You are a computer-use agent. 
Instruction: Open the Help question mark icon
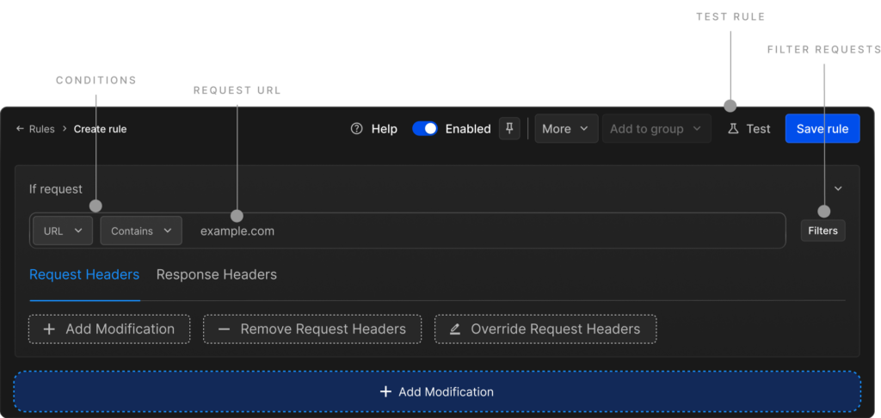coord(356,129)
